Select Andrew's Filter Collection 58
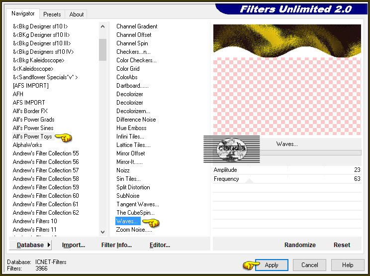Viewport: 370px width, 276px height. click(46, 179)
